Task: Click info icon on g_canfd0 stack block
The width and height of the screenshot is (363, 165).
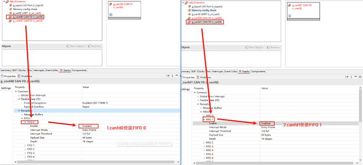Action: 111,15
